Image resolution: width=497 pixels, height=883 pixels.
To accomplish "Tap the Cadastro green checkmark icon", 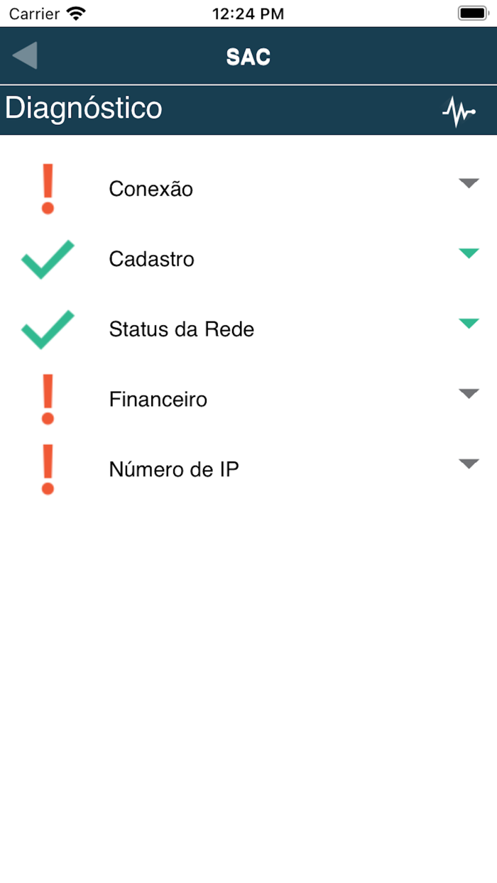I will (48, 259).
